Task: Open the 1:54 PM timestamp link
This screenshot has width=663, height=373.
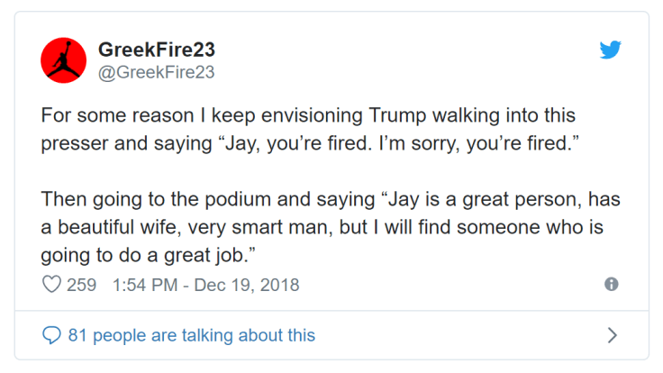Action: point(145,285)
